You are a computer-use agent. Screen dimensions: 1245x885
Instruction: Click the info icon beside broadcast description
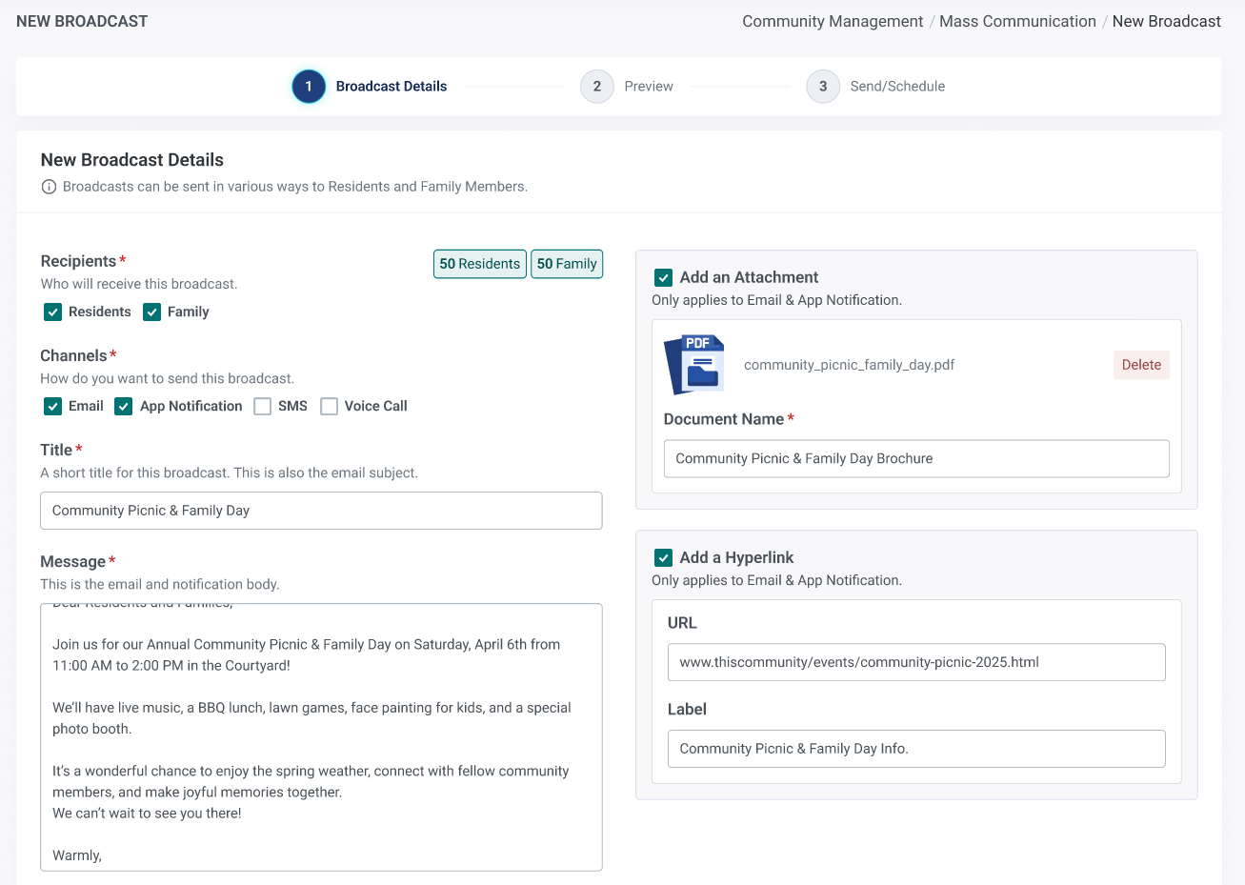tap(49, 187)
